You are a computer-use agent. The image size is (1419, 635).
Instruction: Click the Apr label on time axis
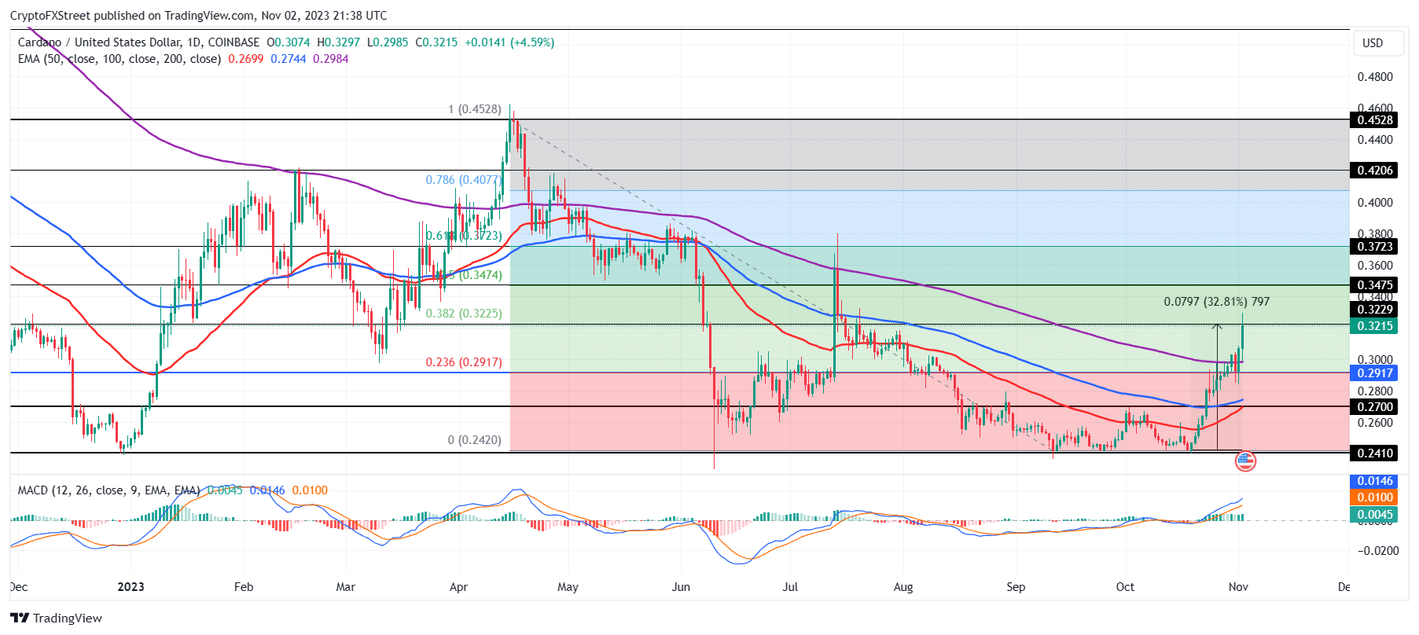pyautogui.click(x=458, y=587)
